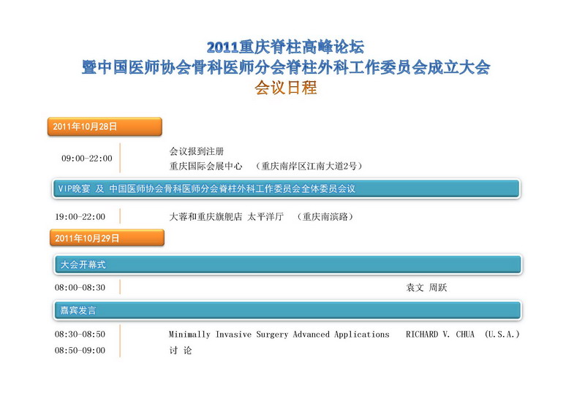Select the names 袁文 周跃
The image size is (585, 415).
(426, 288)
